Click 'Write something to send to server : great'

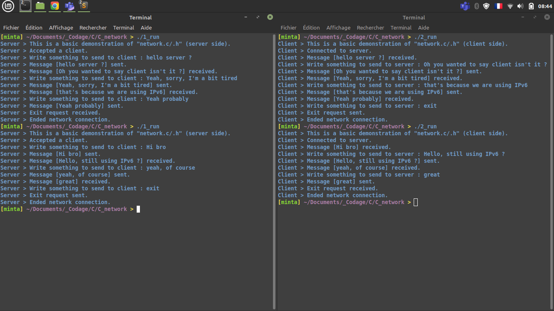(359, 175)
